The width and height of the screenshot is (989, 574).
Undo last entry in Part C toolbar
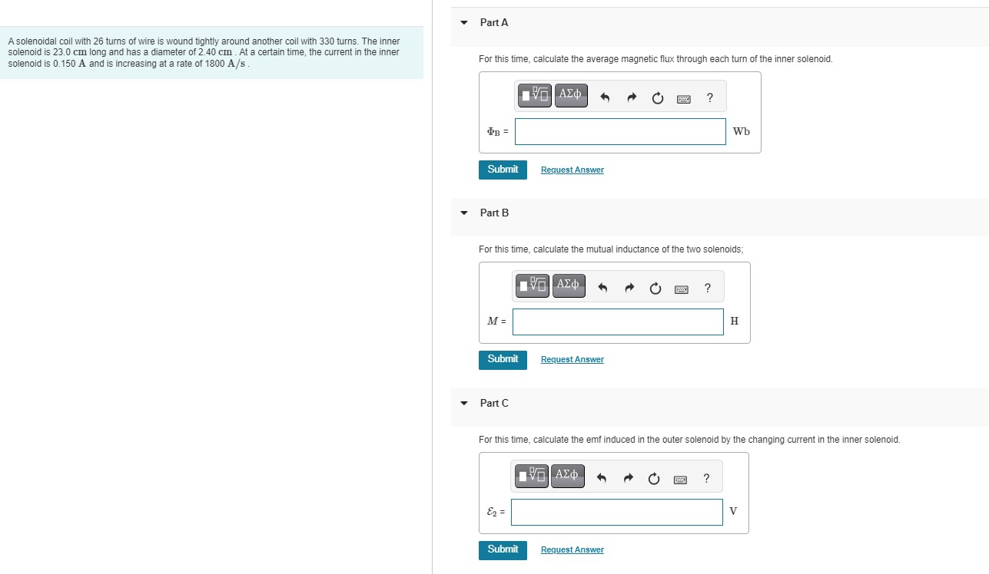click(x=602, y=479)
